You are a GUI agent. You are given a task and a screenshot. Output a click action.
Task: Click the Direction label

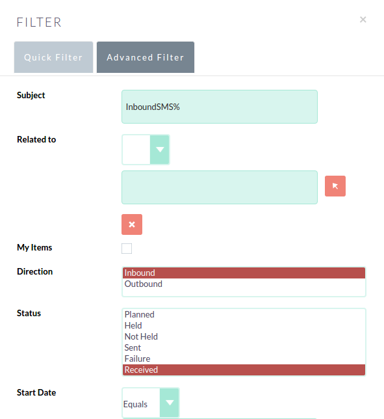tap(34, 271)
